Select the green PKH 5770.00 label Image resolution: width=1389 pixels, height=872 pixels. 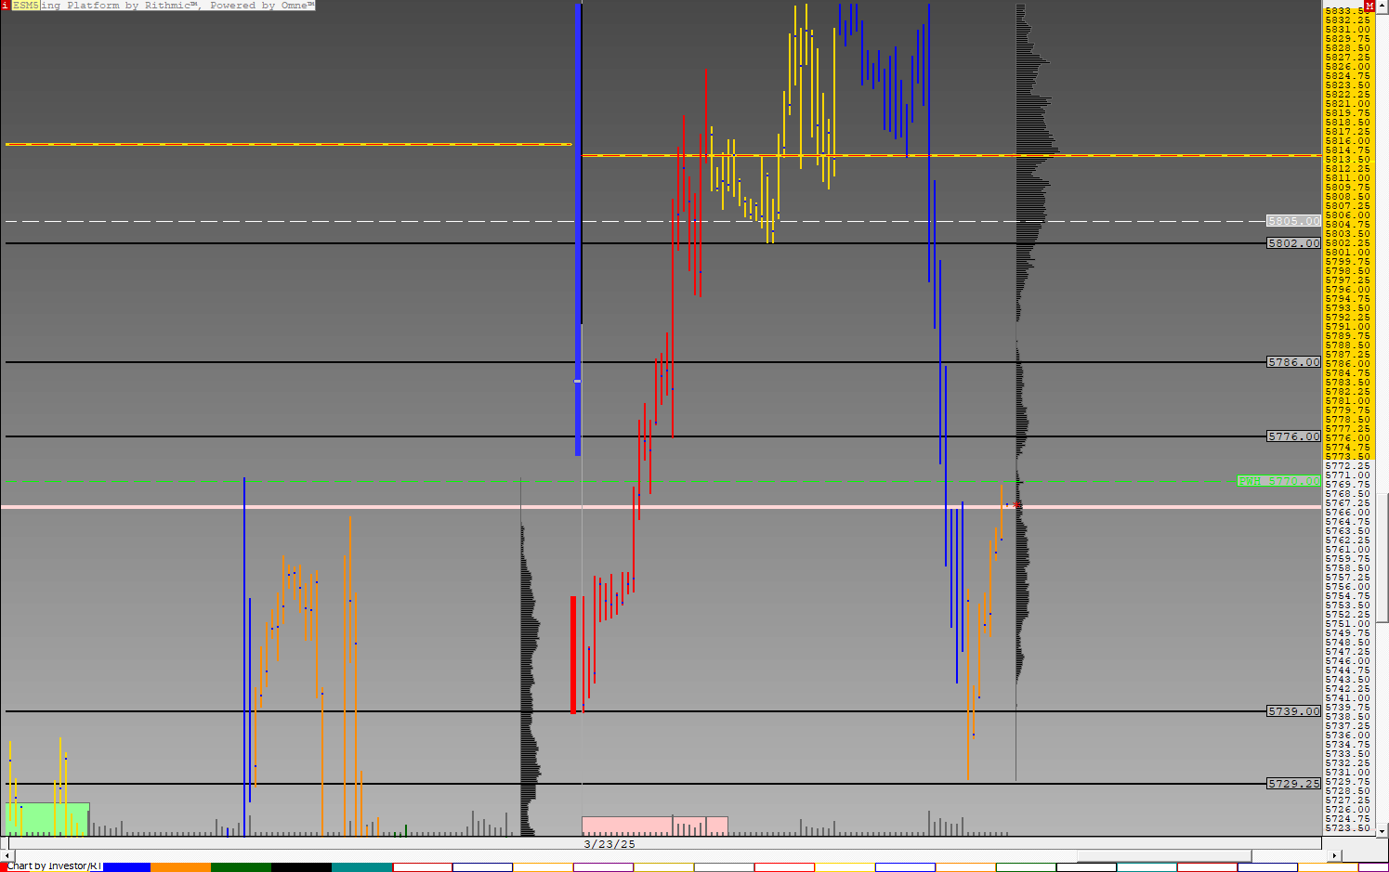click(1278, 481)
